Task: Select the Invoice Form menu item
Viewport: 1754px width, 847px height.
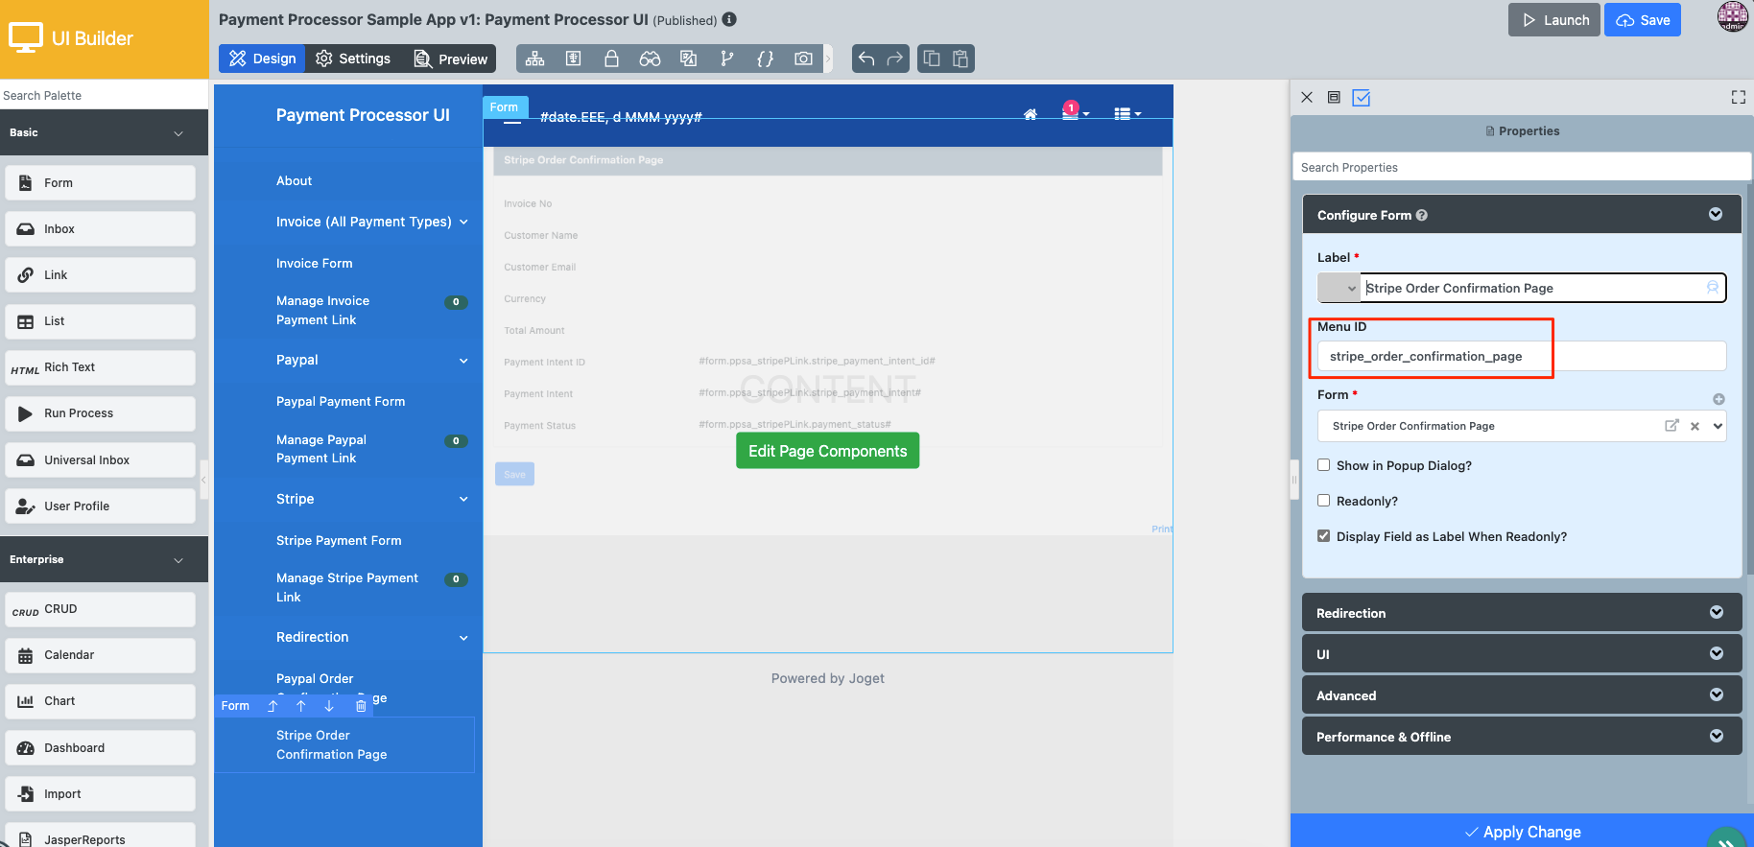Action: (314, 264)
